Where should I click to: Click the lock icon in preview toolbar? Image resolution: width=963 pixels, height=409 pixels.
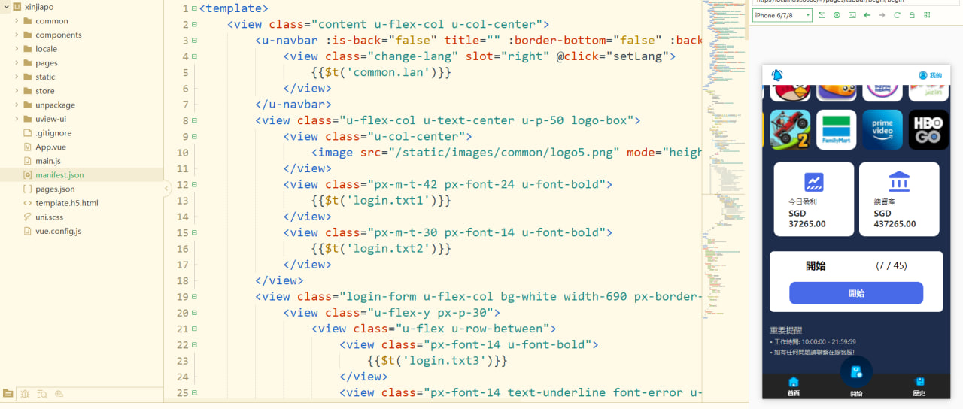click(912, 15)
